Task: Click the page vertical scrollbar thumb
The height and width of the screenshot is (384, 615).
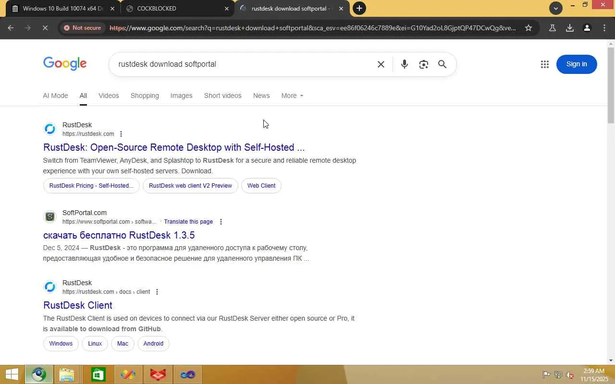Action: [x=611, y=84]
